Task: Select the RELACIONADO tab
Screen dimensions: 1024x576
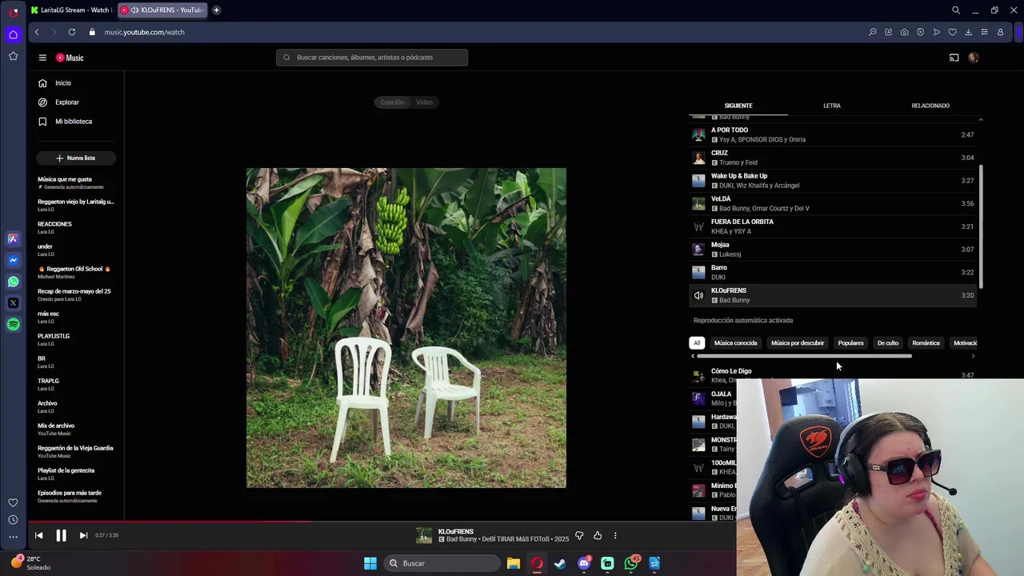Action: (930, 106)
